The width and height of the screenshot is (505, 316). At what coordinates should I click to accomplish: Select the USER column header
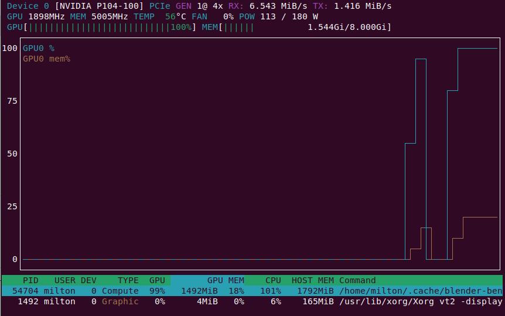coord(64,280)
